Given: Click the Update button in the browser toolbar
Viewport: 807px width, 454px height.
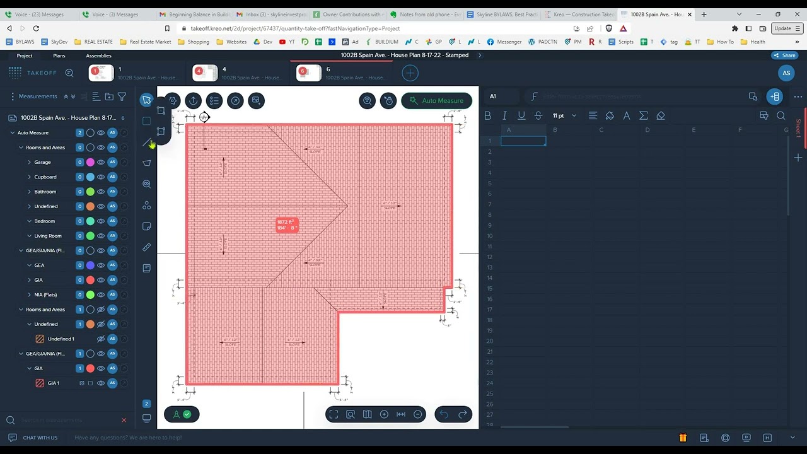Looking at the screenshot, I should pyautogui.click(x=786, y=28).
